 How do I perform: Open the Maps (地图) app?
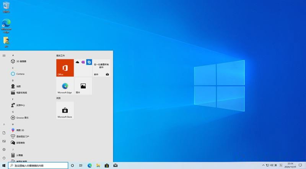16,86
